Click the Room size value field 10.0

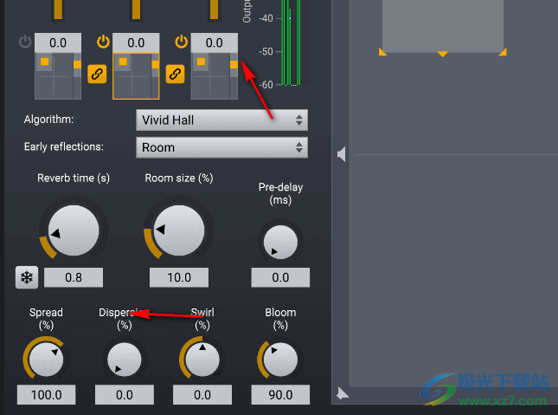(179, 278)
